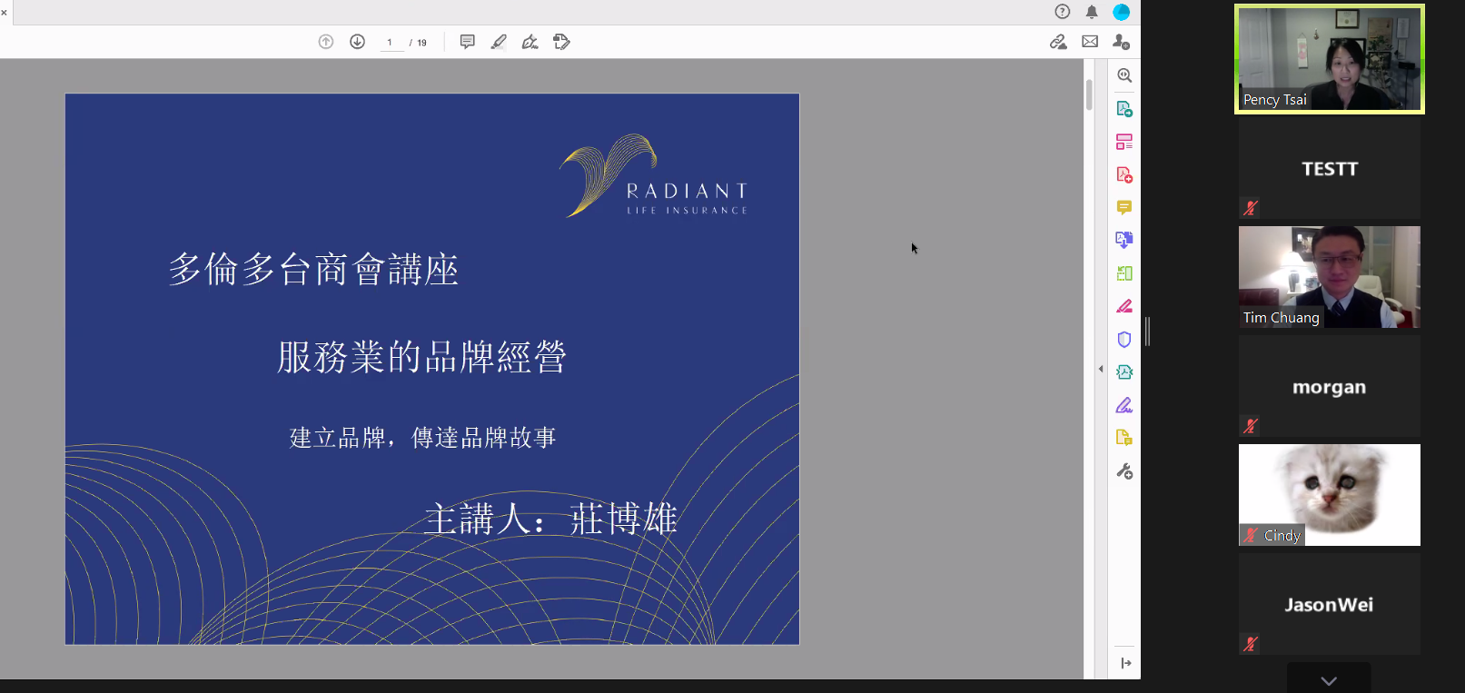Select Tim Chuang's video thumbnail
The height and width of the screenshot is (693, 1465).
(1330, 277)
